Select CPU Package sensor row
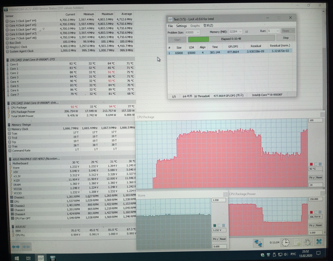333x261 pixels. click(71, 107)
